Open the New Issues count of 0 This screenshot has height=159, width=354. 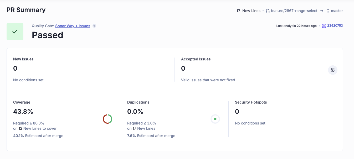15,69
